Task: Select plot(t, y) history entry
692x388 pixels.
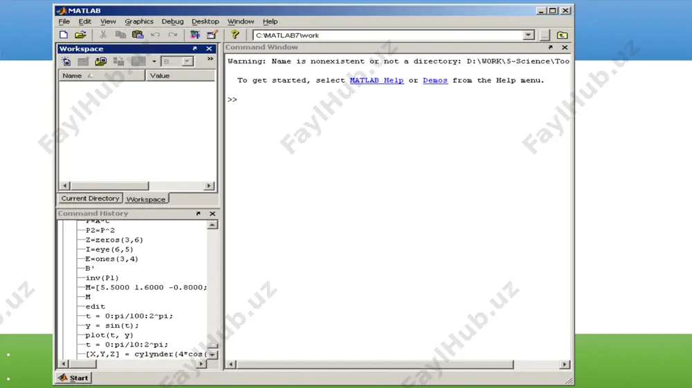Action: pos(109,336)
